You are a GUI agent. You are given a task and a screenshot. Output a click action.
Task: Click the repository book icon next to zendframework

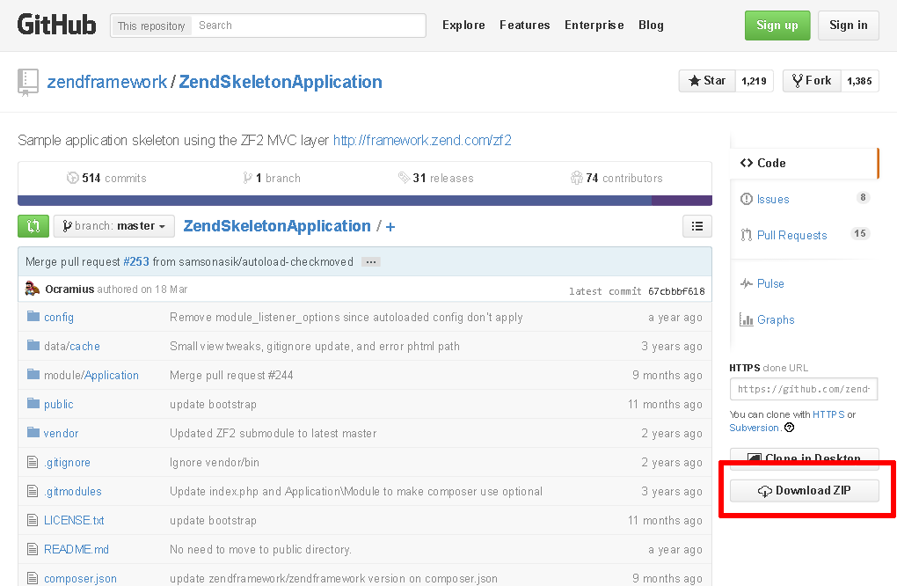pyautogui.click(x=27, y=80)
